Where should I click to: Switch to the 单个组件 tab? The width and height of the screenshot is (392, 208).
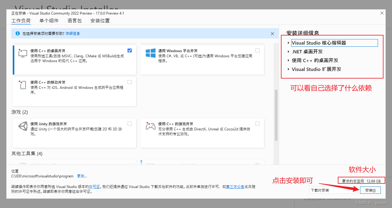coord(49,20)
